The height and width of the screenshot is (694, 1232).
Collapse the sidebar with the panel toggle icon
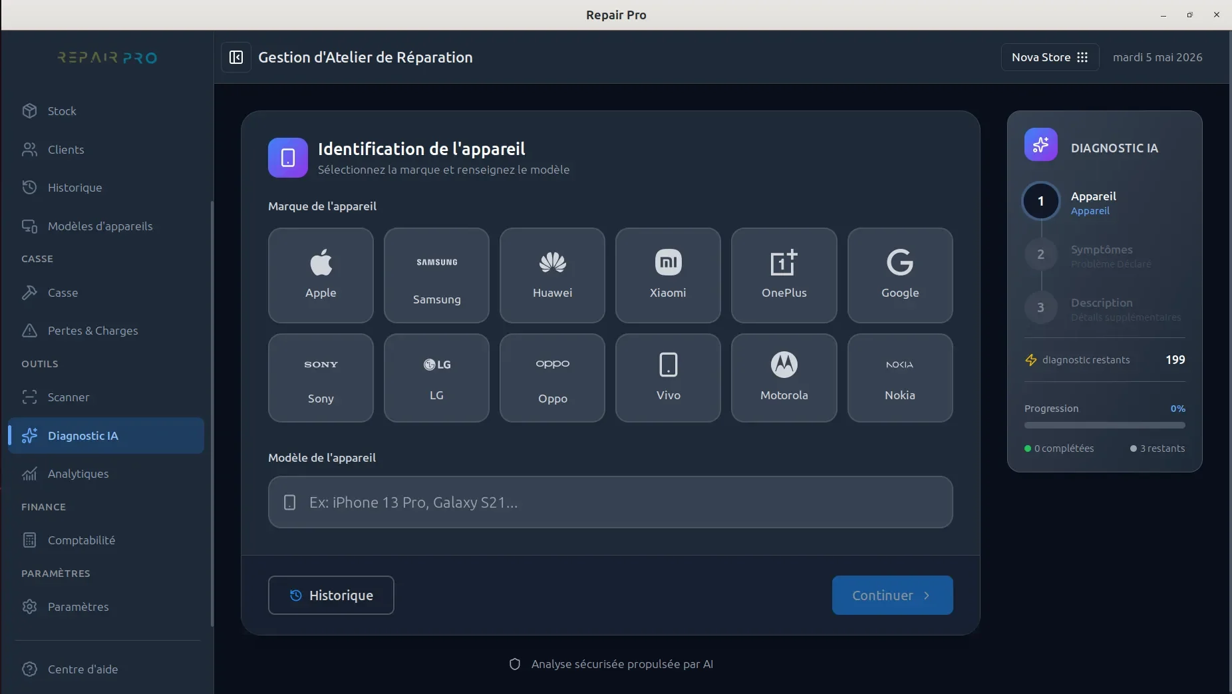[x=236, y=57]
